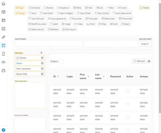Click the Logout button

coord(145,44)
